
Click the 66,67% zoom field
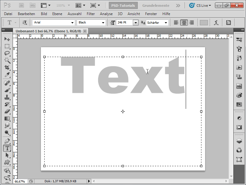pos(20,181)
